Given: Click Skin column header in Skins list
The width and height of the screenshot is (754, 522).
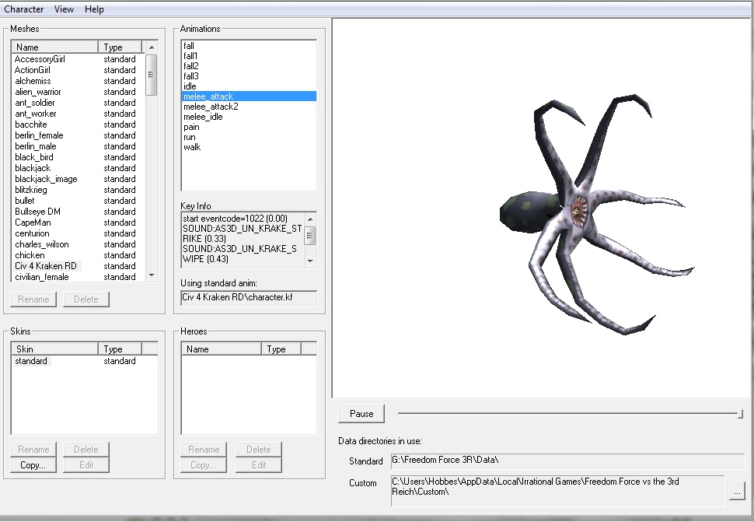Looking at the screenshot, I should coord(54,349).
